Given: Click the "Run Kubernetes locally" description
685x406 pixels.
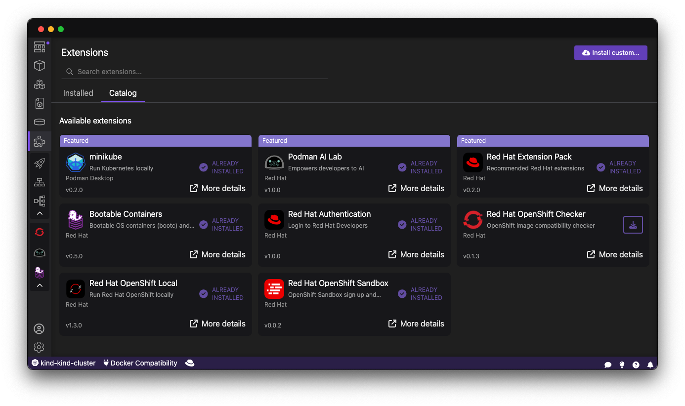Looking at the screenshot, I should 122,168.
